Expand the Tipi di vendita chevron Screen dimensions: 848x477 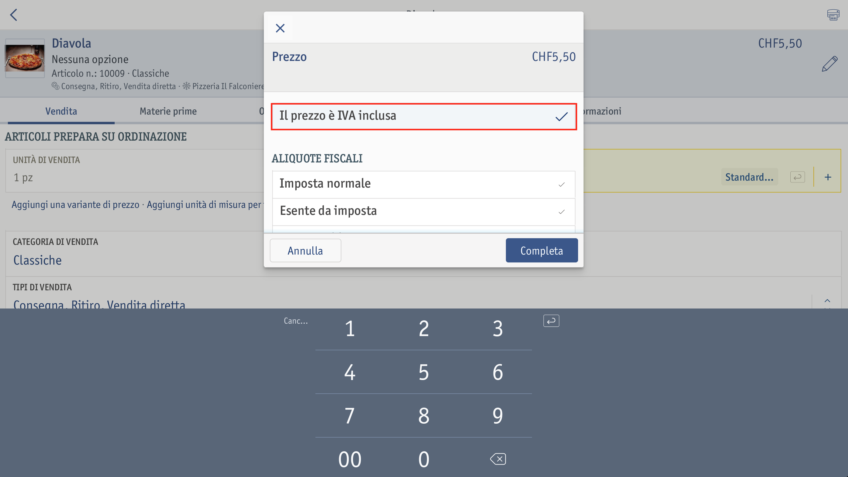(x=827, y=301)
